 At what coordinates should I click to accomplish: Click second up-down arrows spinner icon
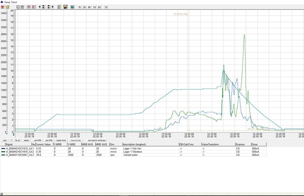pos(49,7)
